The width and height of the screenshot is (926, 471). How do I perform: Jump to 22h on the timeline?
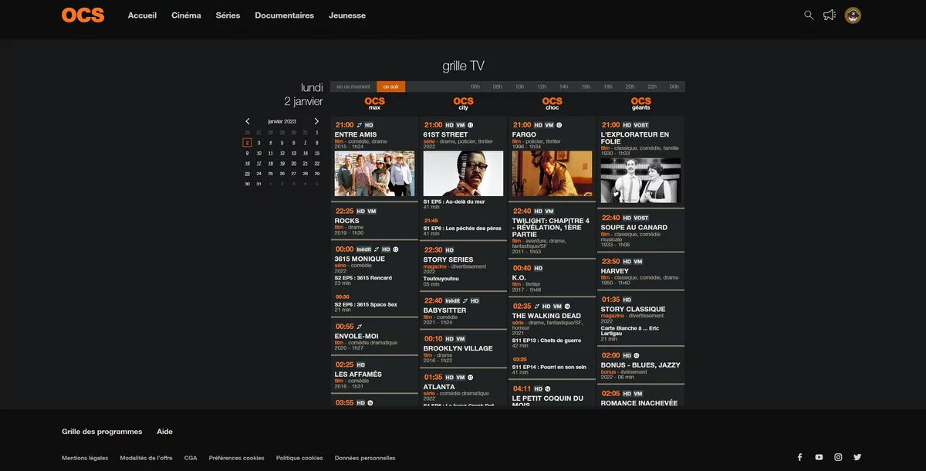(652, 86)
